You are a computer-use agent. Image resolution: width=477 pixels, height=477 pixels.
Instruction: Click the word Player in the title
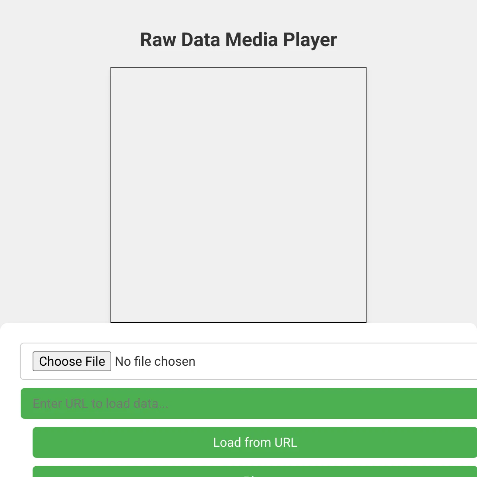click(x=310, y=40)
